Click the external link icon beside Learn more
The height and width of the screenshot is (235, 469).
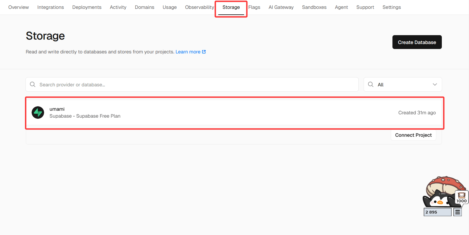[x=204, y=52]
